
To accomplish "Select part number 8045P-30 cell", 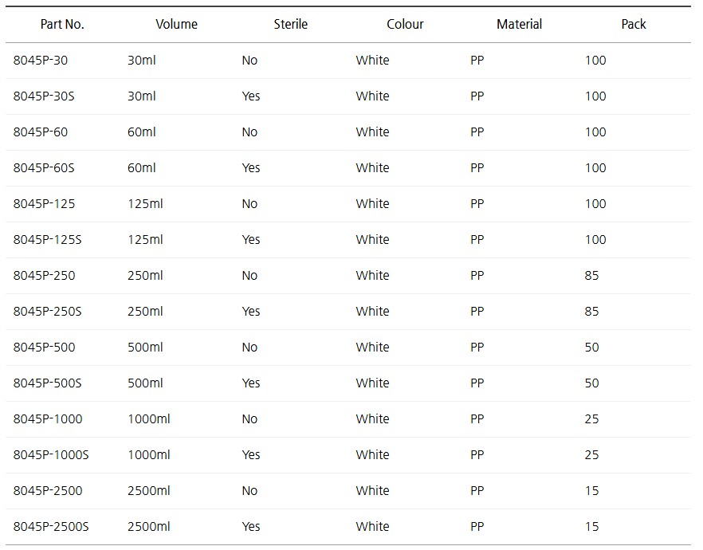I will pos(41,61).
